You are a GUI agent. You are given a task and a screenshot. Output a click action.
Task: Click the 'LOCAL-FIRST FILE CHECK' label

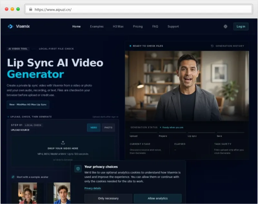click(56, 49)
